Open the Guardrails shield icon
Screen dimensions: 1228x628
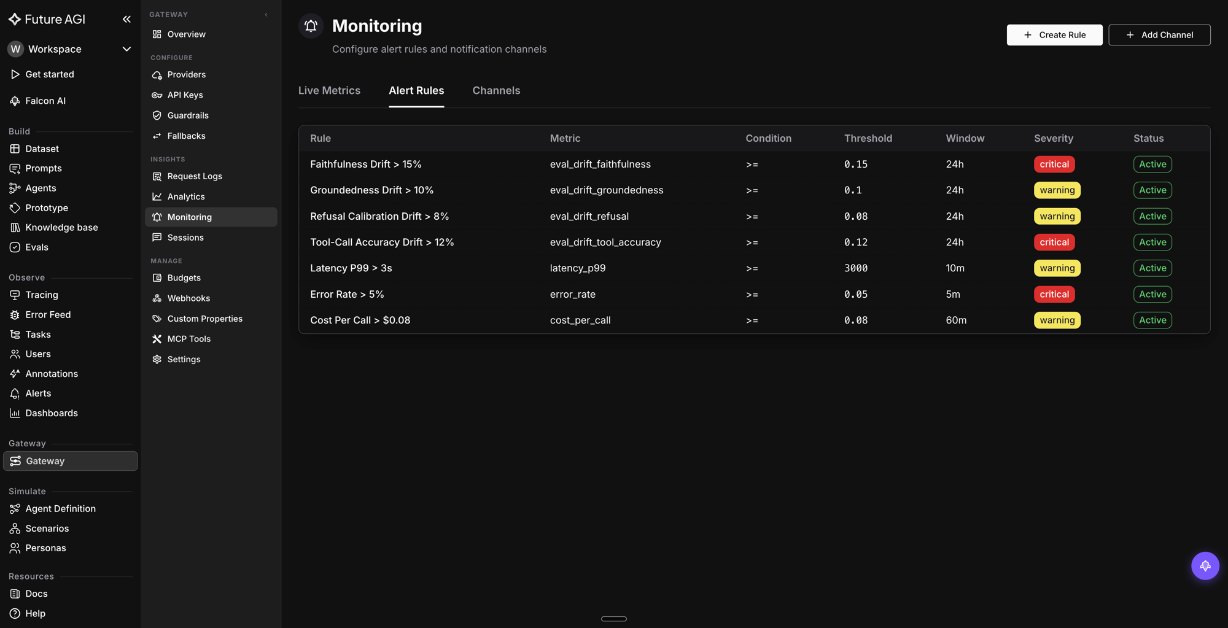click(x=157, y=115)
